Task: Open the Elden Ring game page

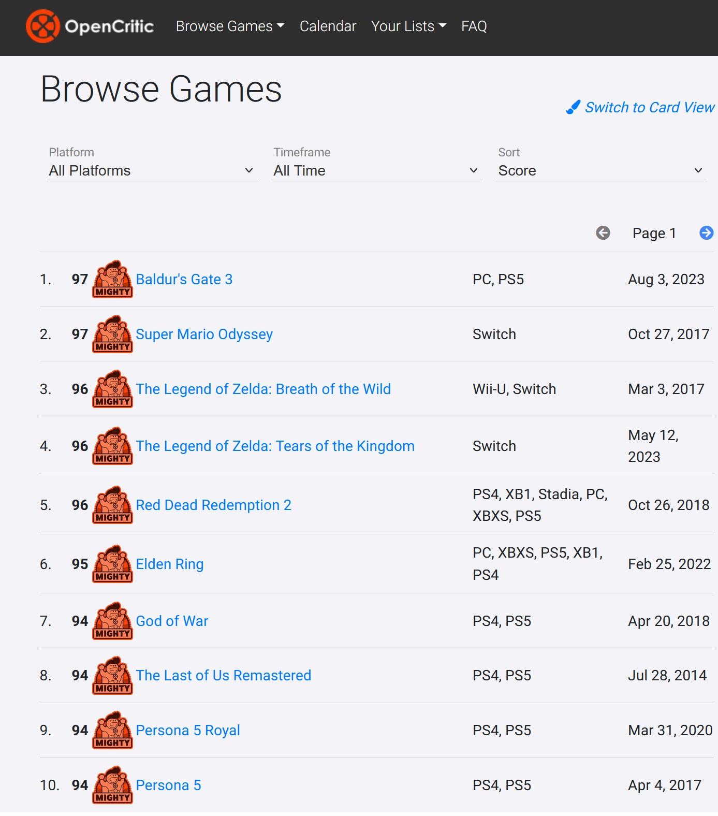Action: point(170,564)
